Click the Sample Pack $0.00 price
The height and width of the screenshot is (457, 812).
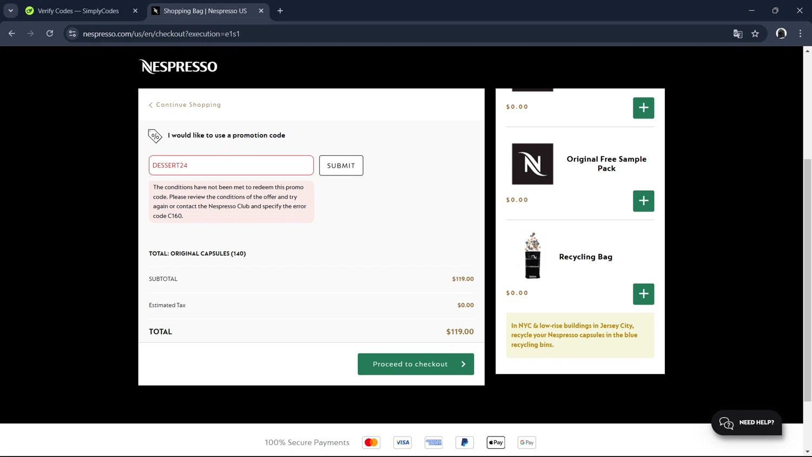pyautogui.click(x=517, y=200)
